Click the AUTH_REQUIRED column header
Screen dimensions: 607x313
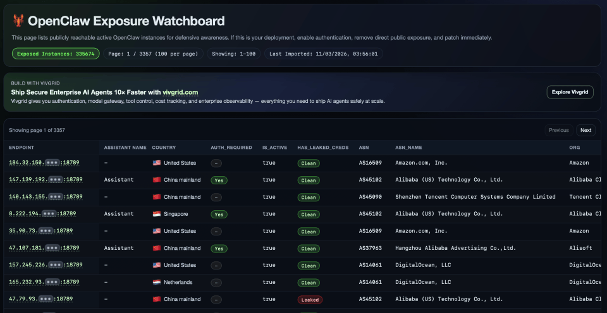pyautogui.click(x=231, y=148)
